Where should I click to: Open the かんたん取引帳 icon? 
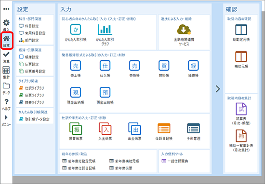[76, 29]
